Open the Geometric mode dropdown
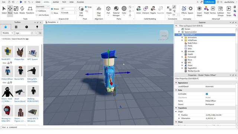This screenshot has width=238, height=134. coord(42,7)
